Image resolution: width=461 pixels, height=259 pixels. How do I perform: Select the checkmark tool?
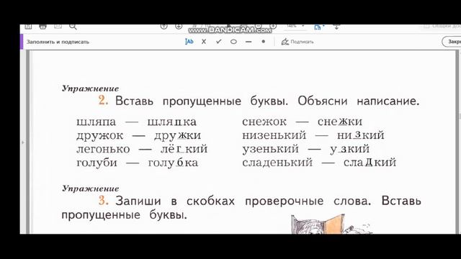[x=218, y=42]
